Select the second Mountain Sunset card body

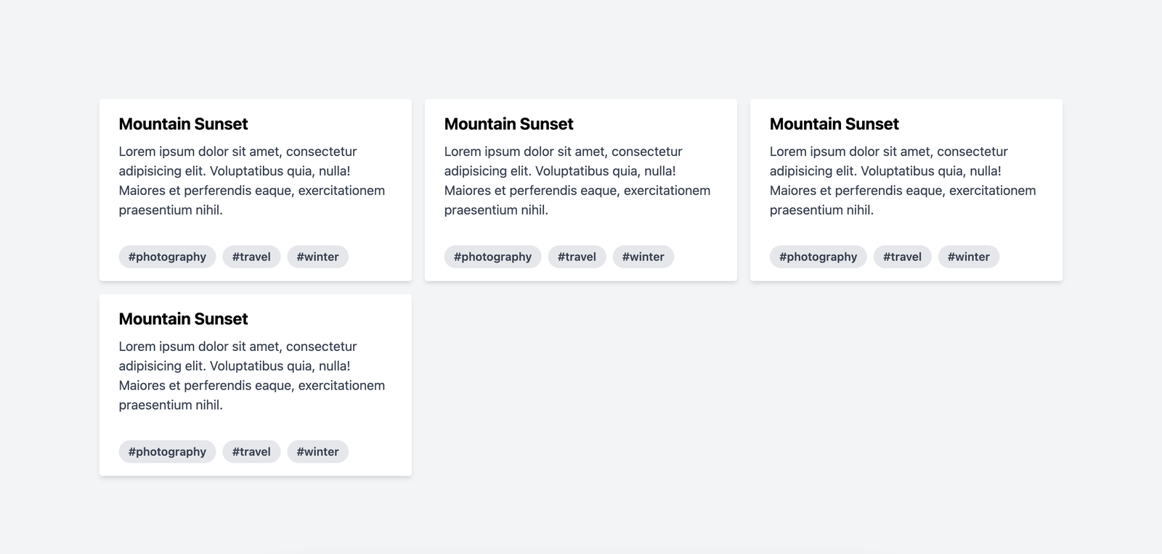[577, 181]
